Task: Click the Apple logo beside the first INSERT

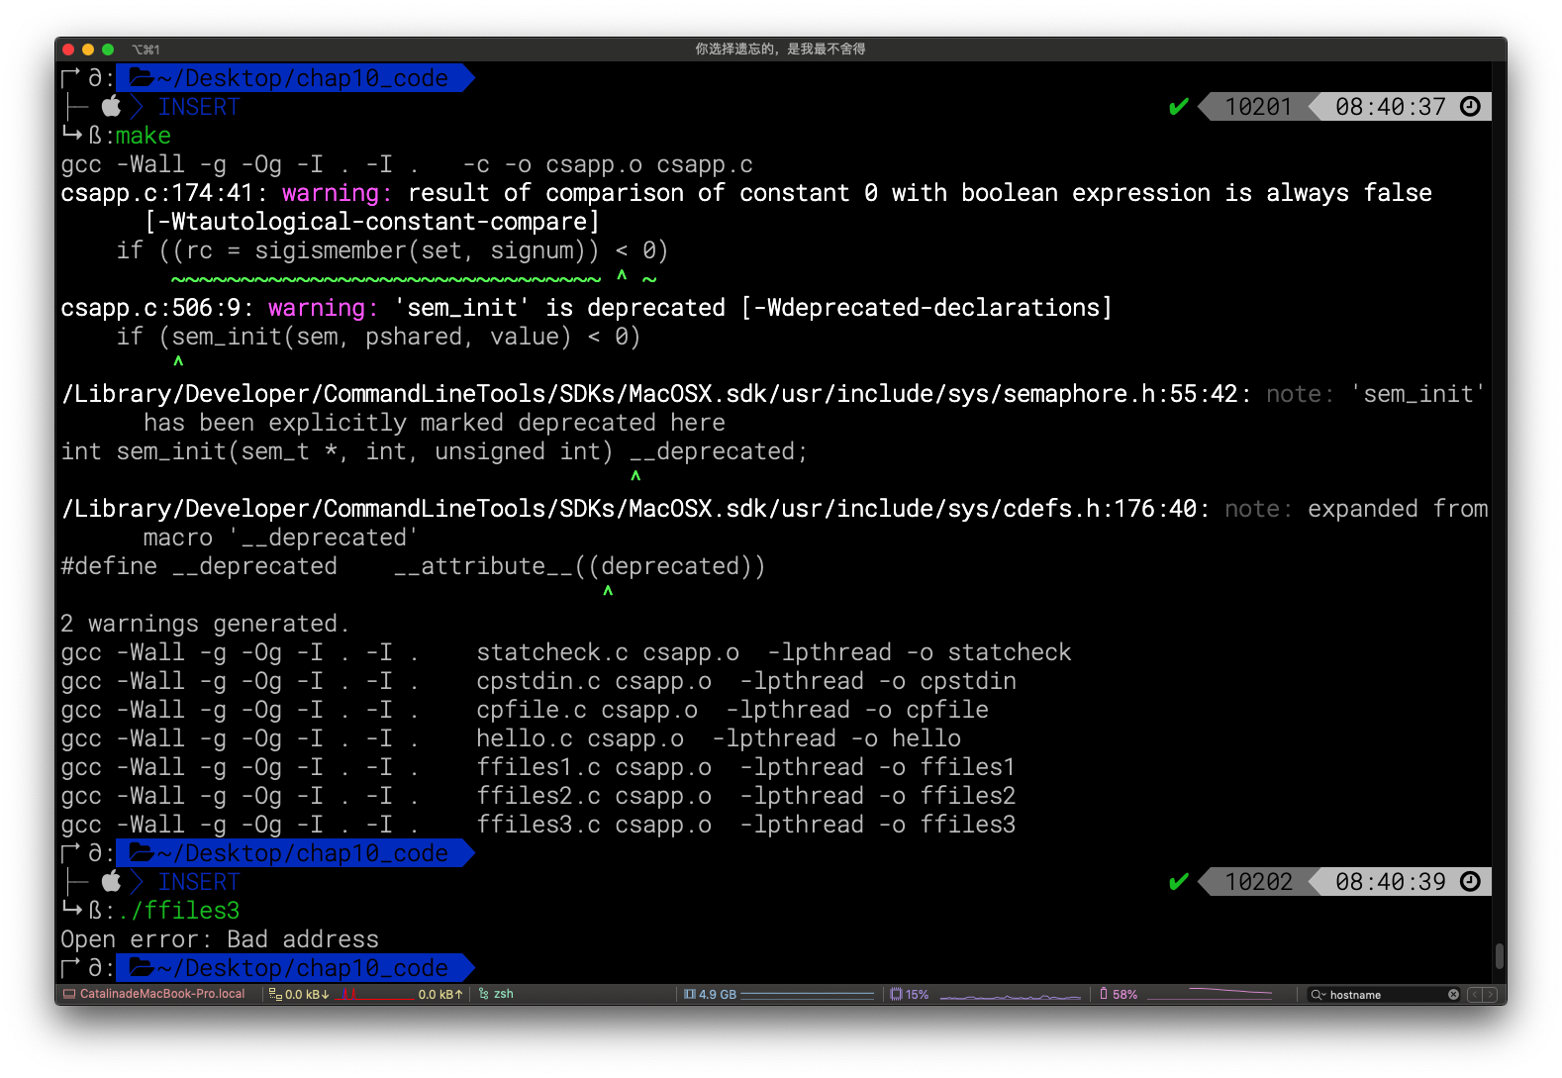Action: pos(112,107)
